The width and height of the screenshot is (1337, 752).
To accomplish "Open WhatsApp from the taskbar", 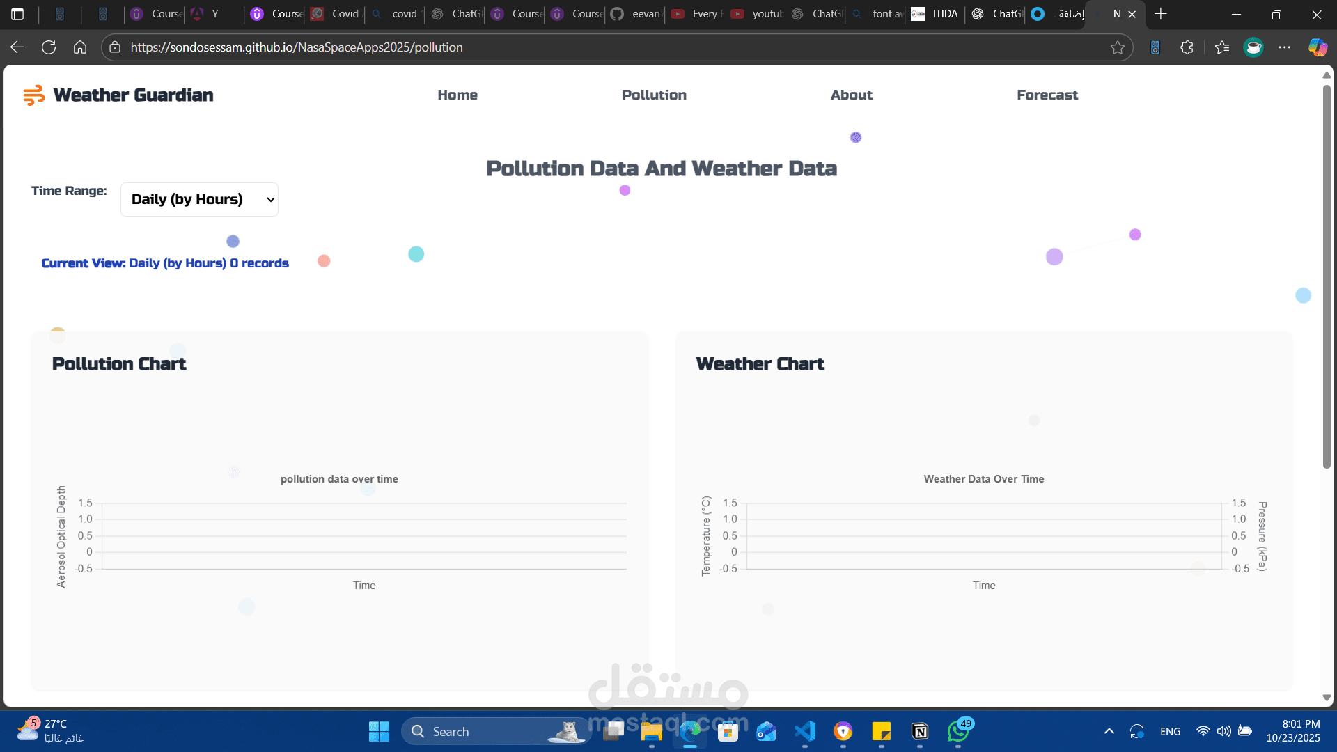I will tap(958, 732).
